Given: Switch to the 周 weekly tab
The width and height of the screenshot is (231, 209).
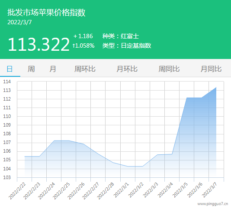Looking at the screenshot, I should click(31, 69).
